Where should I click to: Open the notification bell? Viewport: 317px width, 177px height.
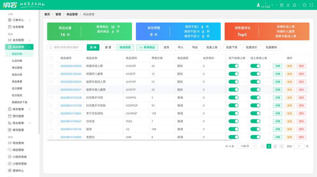tap(295, 5)
